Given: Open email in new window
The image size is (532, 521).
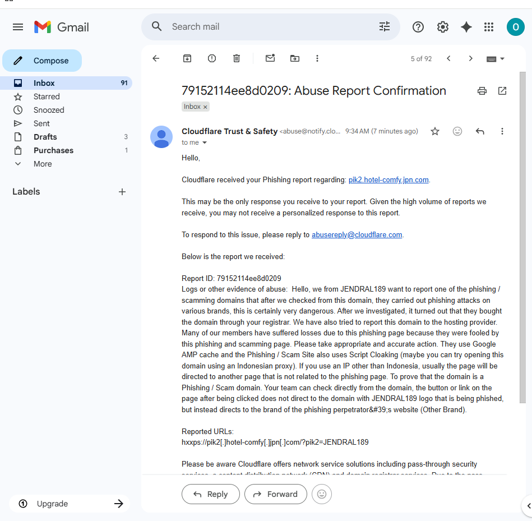Looking at the screenshot, I should pyautogui.click(x=502, y=91).
